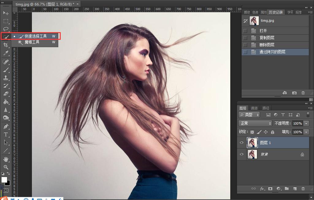Open the 不透明度 opacity dropdown arrow

306,123
